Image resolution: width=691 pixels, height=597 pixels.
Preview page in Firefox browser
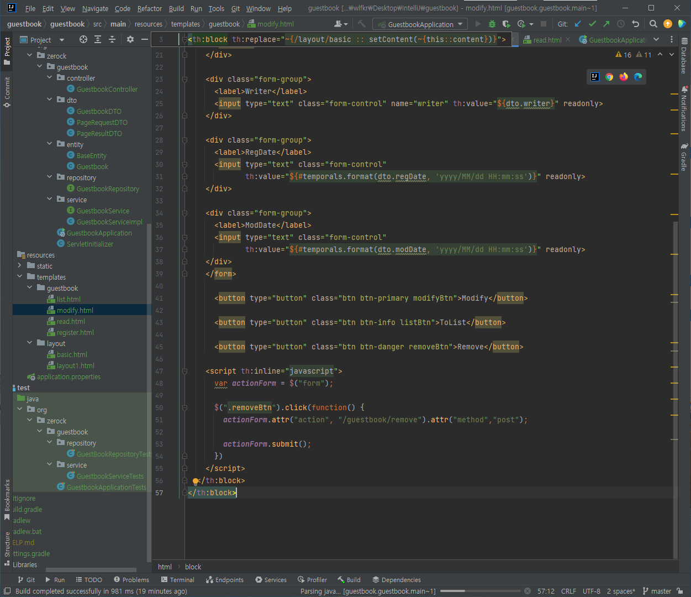click(624, 77)
